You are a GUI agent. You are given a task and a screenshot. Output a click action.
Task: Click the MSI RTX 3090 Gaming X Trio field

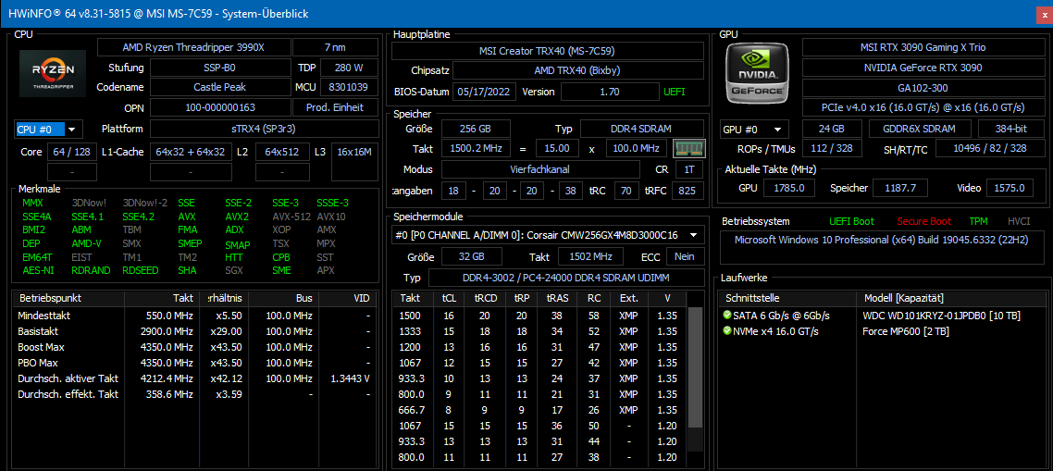click(x=923, y=48)
